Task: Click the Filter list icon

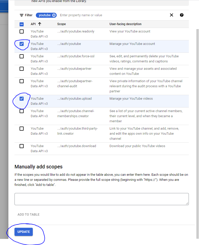Action: pos(22,15)
